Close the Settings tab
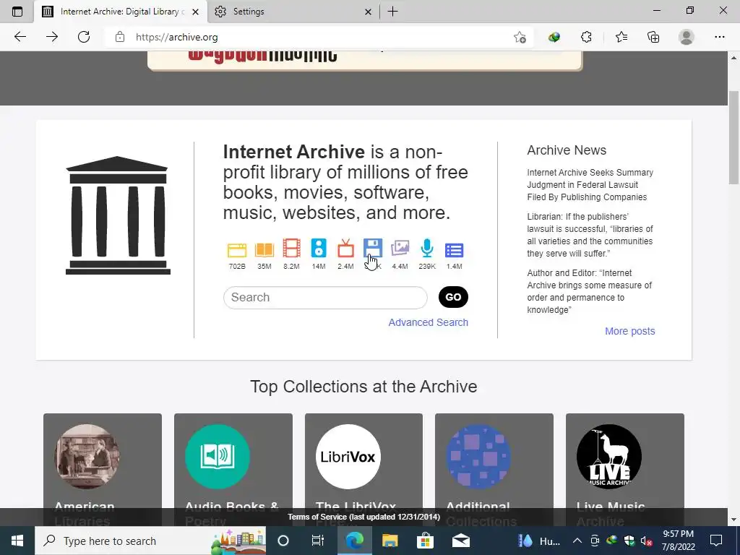This screenshot has height=555, width=740. pos(368,12)
